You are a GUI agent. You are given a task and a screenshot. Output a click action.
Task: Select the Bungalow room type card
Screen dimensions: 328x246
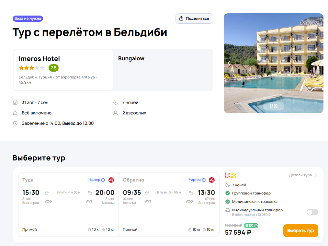(x=163, y=70)
